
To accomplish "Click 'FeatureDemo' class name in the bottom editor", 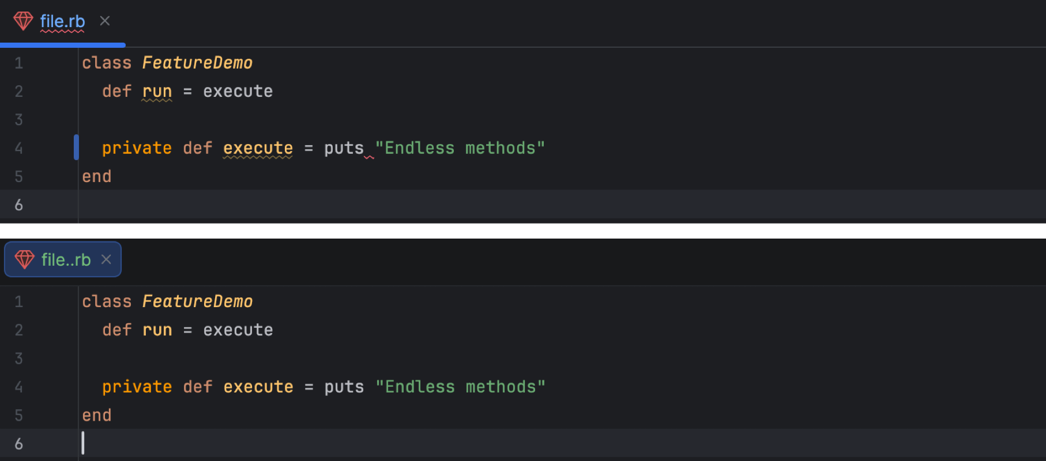I will (x=197, y=301).
